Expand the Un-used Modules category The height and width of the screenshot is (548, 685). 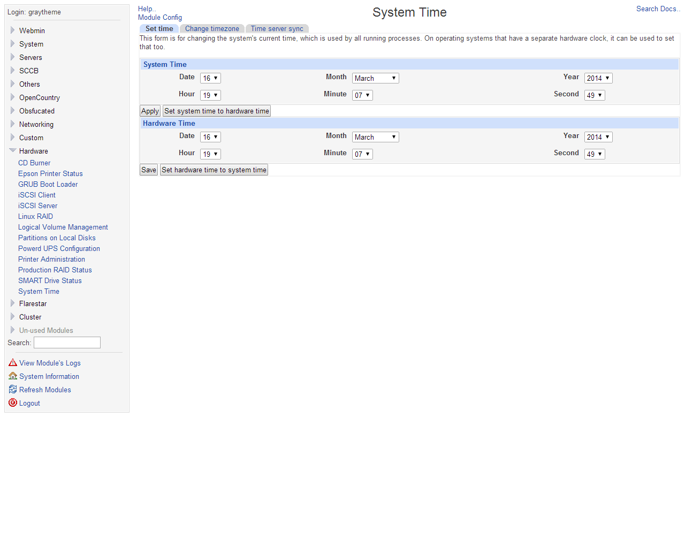[x=12, y=330]
